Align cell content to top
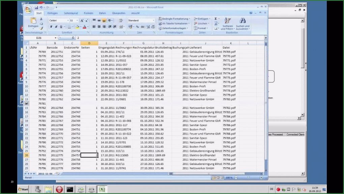 tap(94, 21)
